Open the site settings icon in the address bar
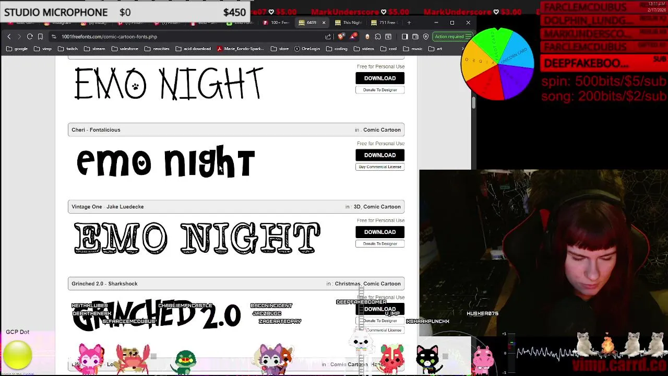668x376 pixels. pos(54,37)
